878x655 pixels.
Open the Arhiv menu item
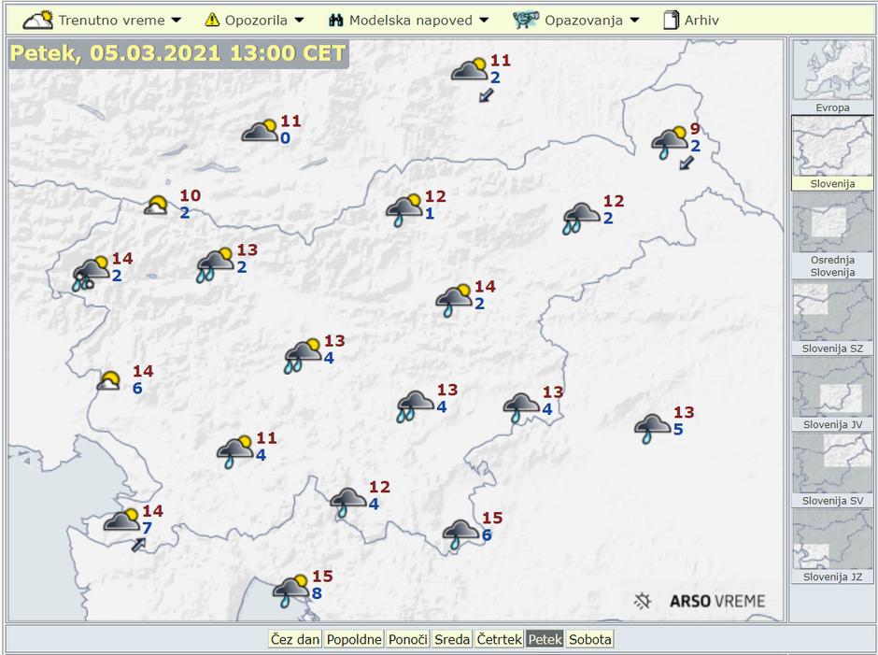point(701,20)
